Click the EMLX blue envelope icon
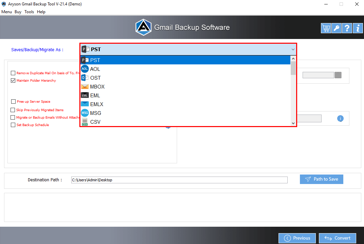 click(x=85, y=104)
